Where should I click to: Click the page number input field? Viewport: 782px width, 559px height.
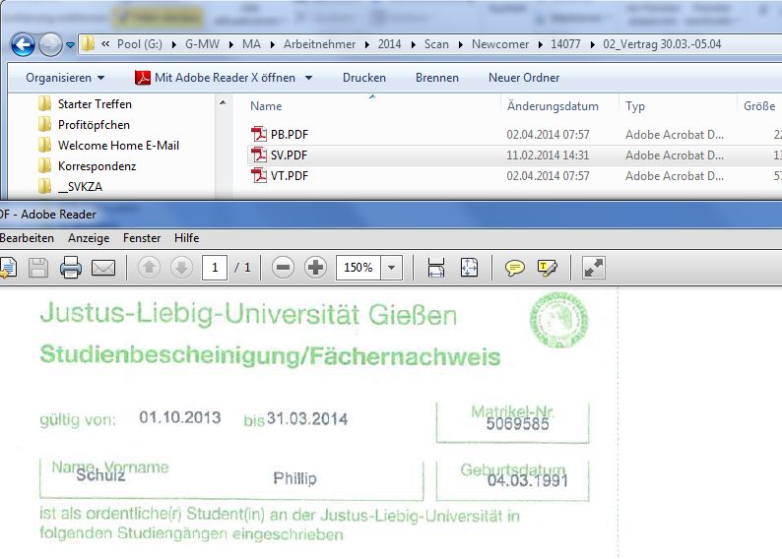[x=215, y=268]
